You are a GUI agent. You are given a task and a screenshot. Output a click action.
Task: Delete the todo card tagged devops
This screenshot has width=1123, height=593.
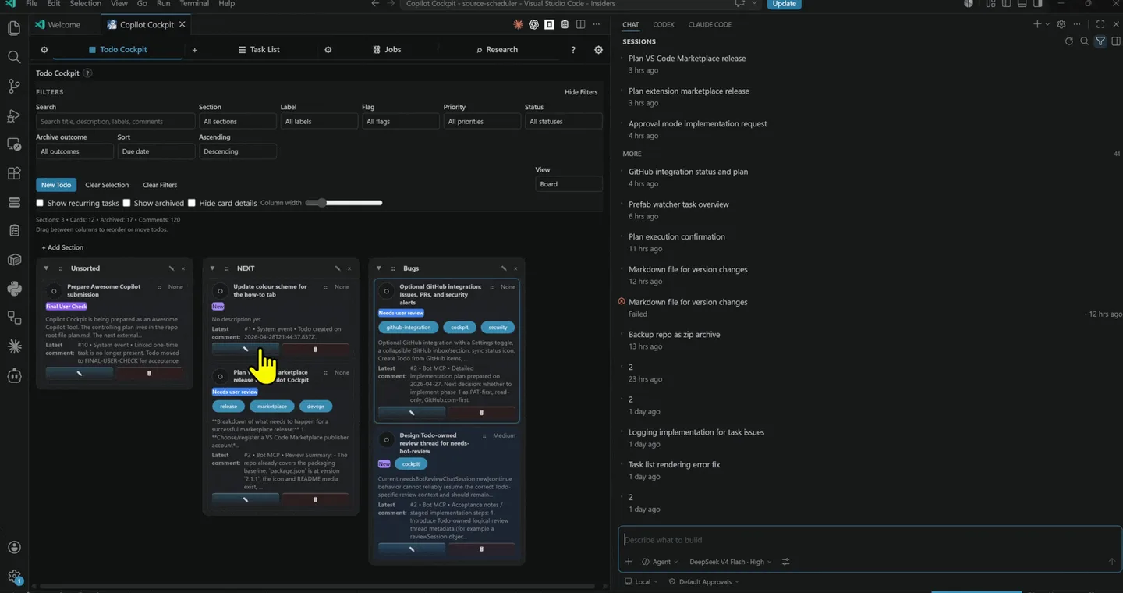pyautogui.click(x=315, y=499)
